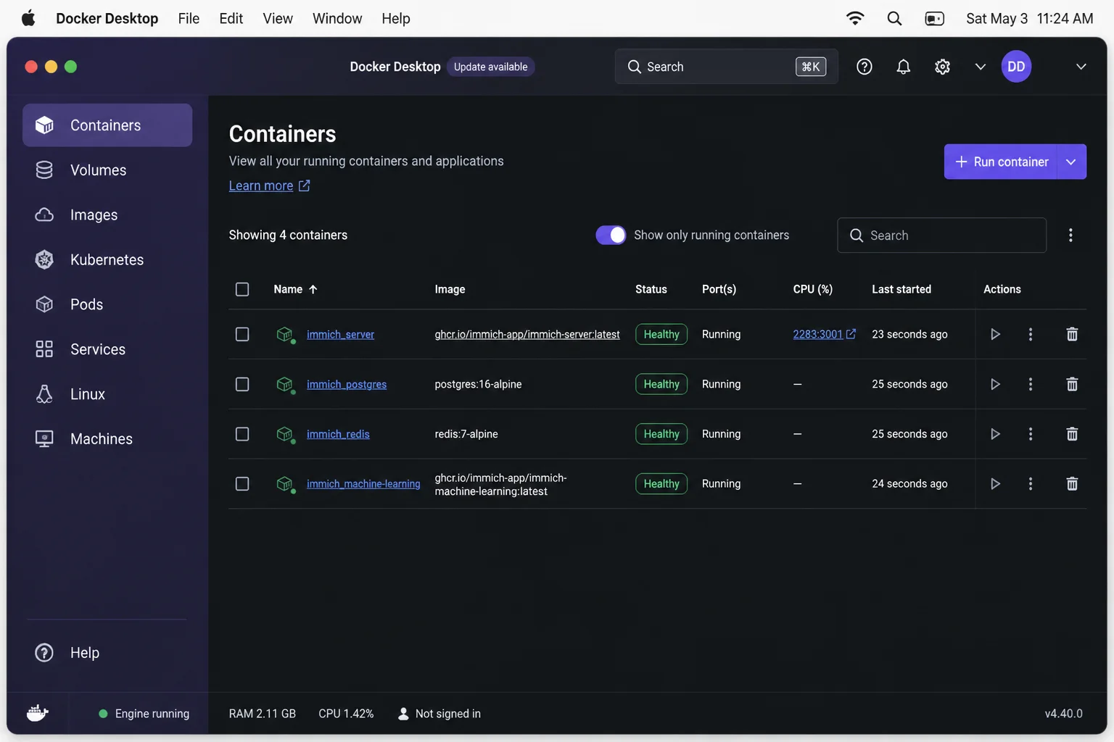Open the immich_machine-learning container link

(363, 483)
